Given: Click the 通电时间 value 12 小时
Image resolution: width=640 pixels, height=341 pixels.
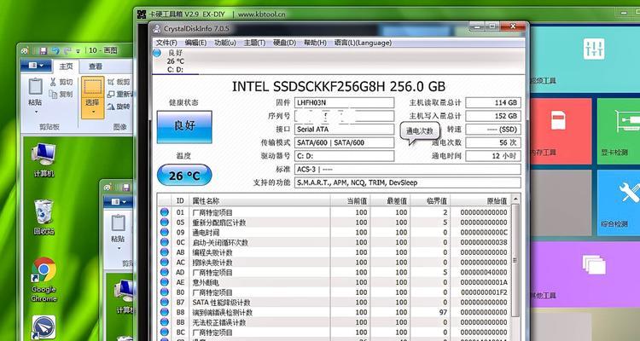Looking at the screenshot, I should tap(493, 156).
